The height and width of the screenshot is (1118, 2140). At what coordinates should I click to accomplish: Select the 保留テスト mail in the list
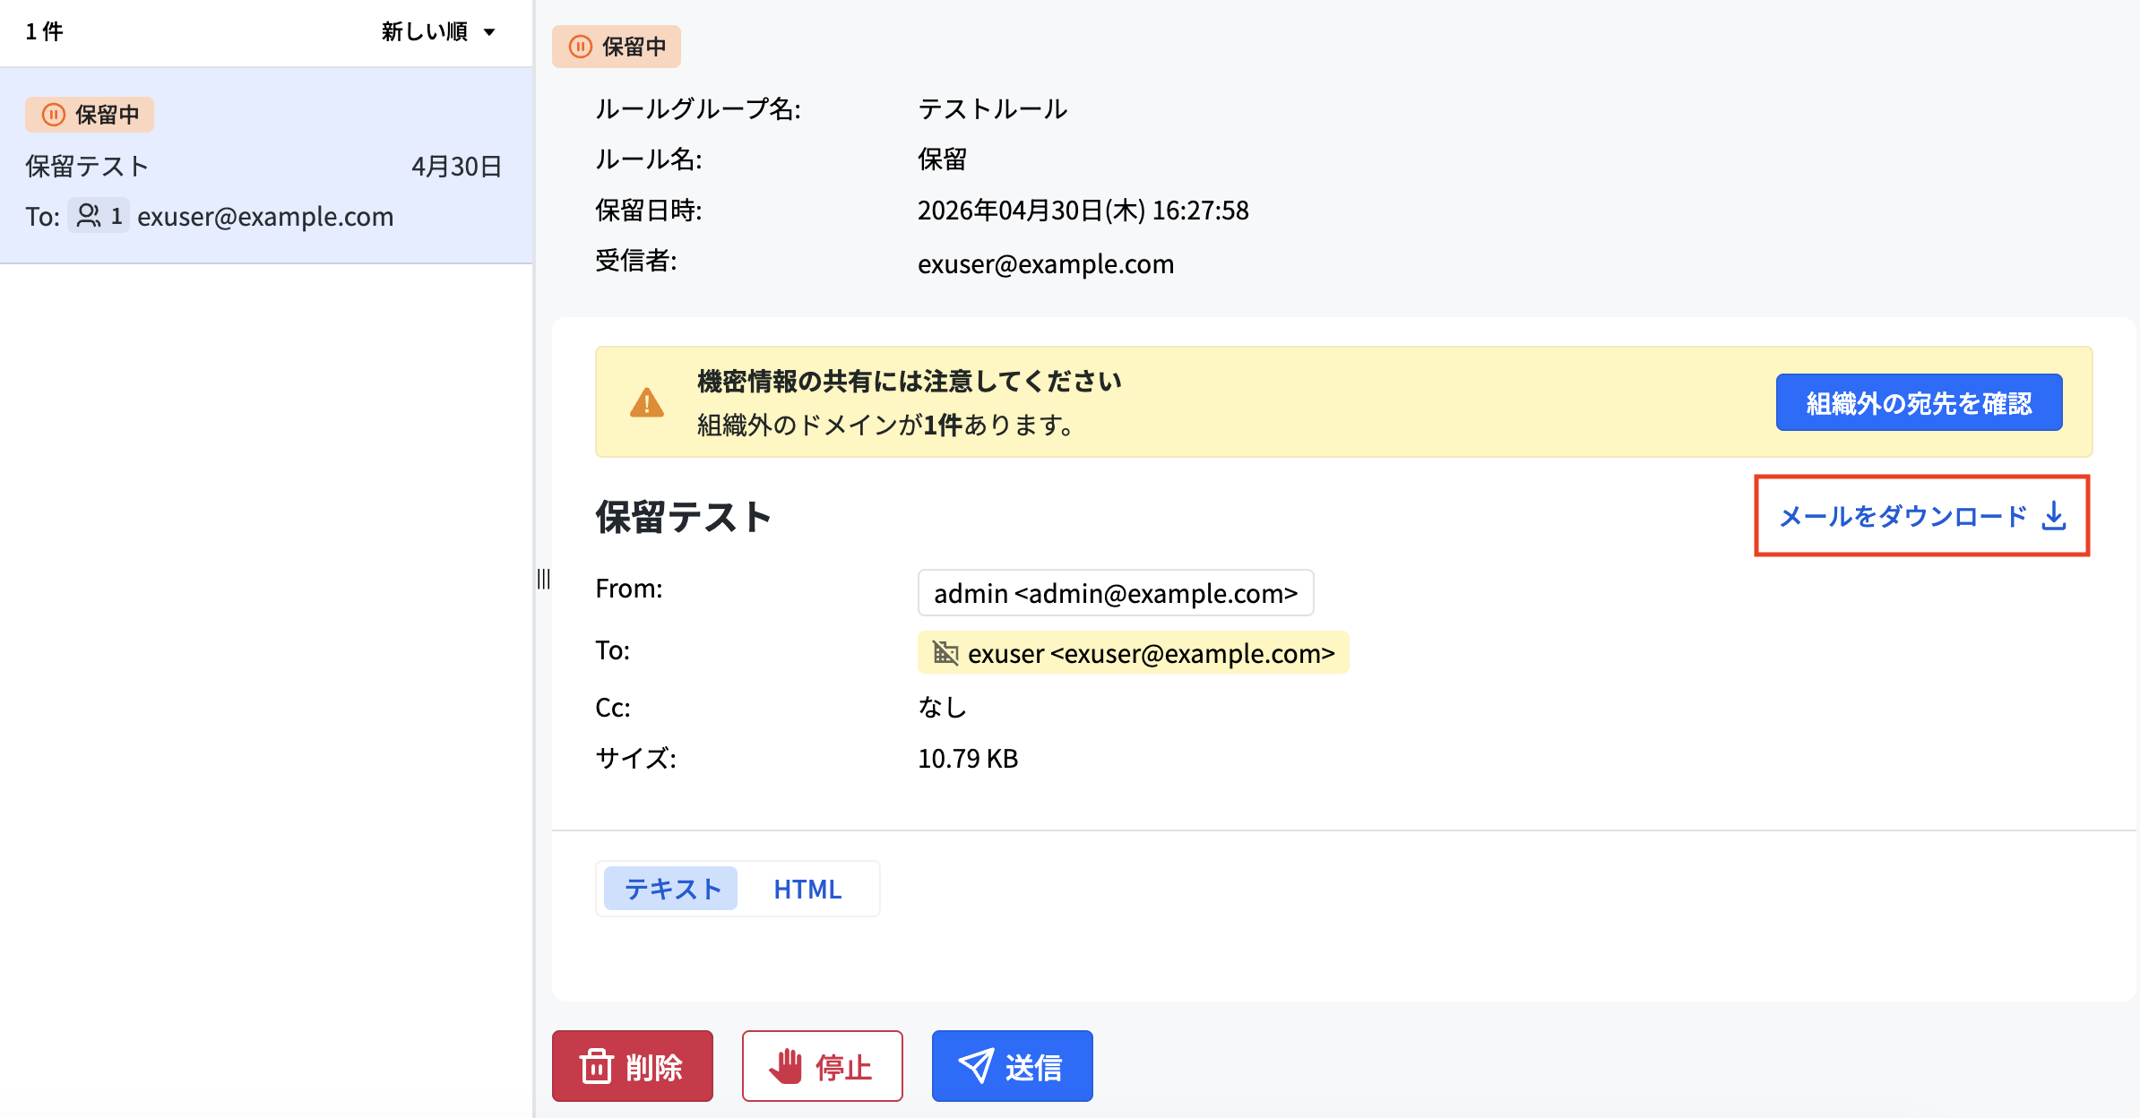(266, 166)
